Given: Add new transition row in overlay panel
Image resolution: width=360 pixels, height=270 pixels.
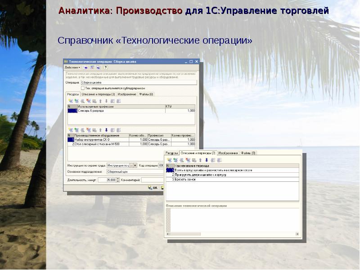Looking at the screenshot, I should pos(169,160).
